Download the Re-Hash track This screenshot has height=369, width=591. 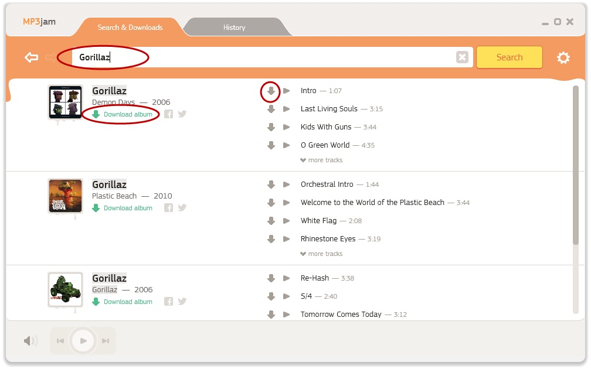[x=271, y=278]
